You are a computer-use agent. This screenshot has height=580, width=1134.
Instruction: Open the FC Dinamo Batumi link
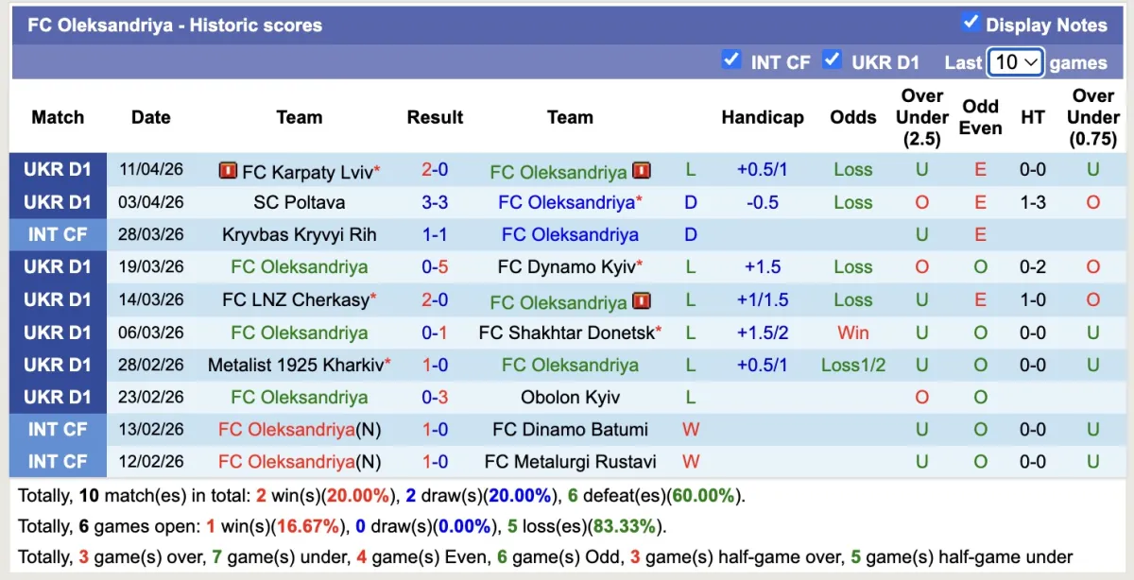pos(570,430)
